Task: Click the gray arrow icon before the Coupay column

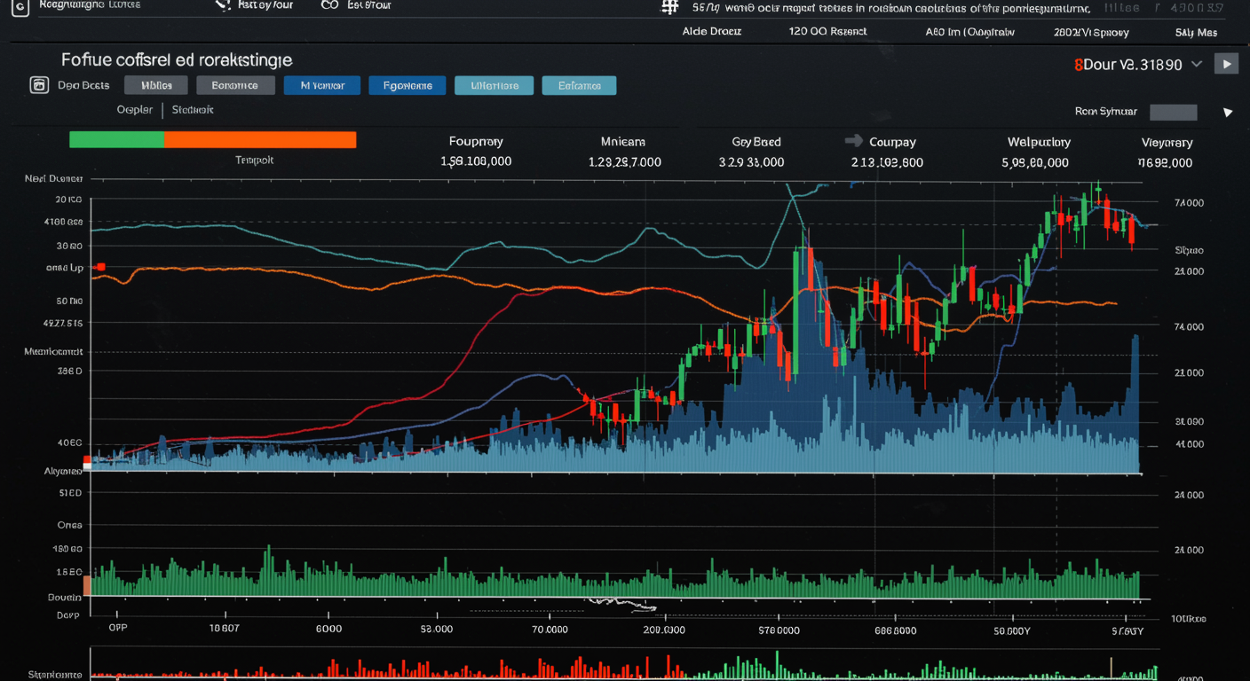Action: pos(854,140)
